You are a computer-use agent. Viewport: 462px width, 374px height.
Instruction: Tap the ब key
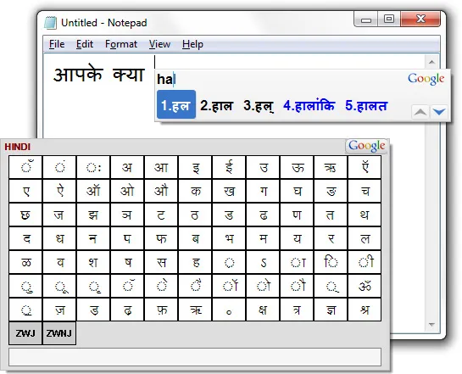(195, 238)
